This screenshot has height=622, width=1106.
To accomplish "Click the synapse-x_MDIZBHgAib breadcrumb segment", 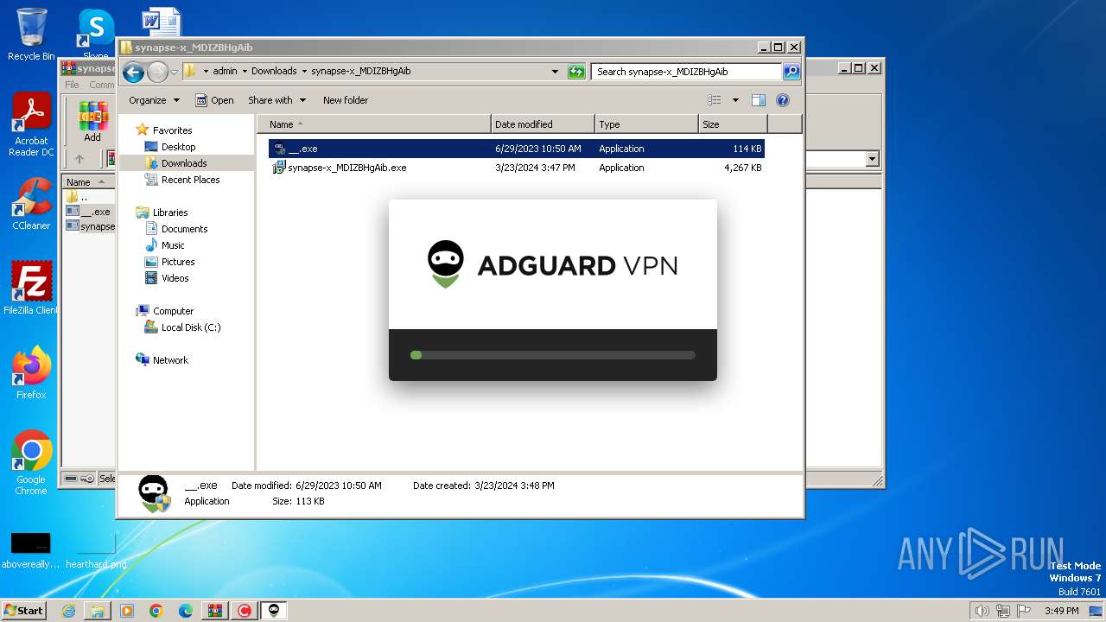I will (360, 72).
